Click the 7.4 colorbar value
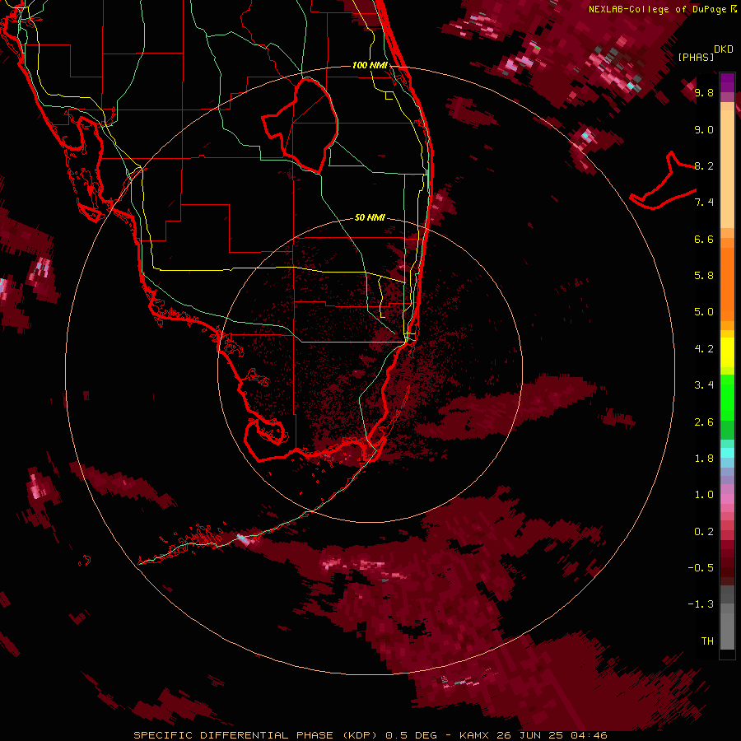Image resolution: width=741 pixels, height=741 pixels. (x=704, y=203)
